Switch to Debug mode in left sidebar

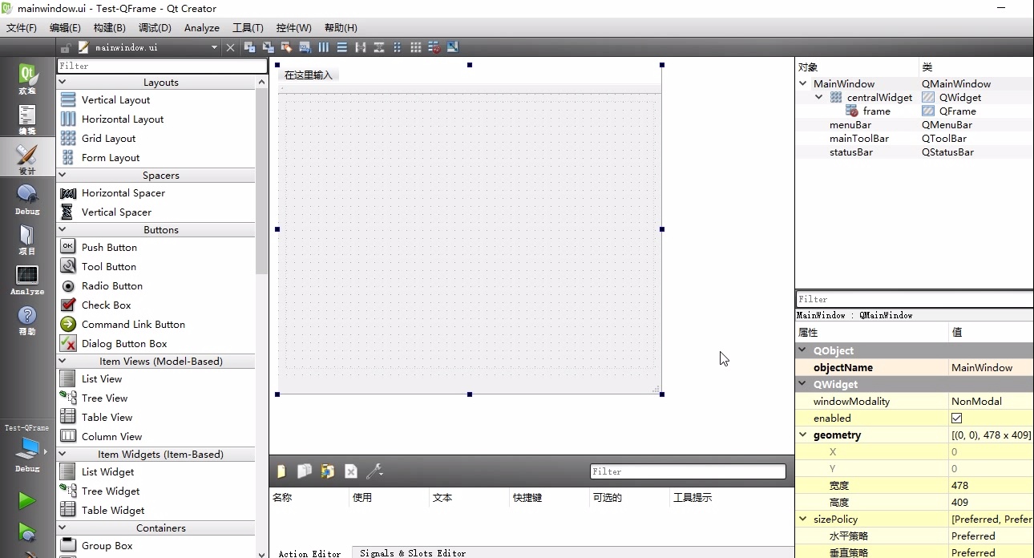pyautogui.click(x=27, y=200)
